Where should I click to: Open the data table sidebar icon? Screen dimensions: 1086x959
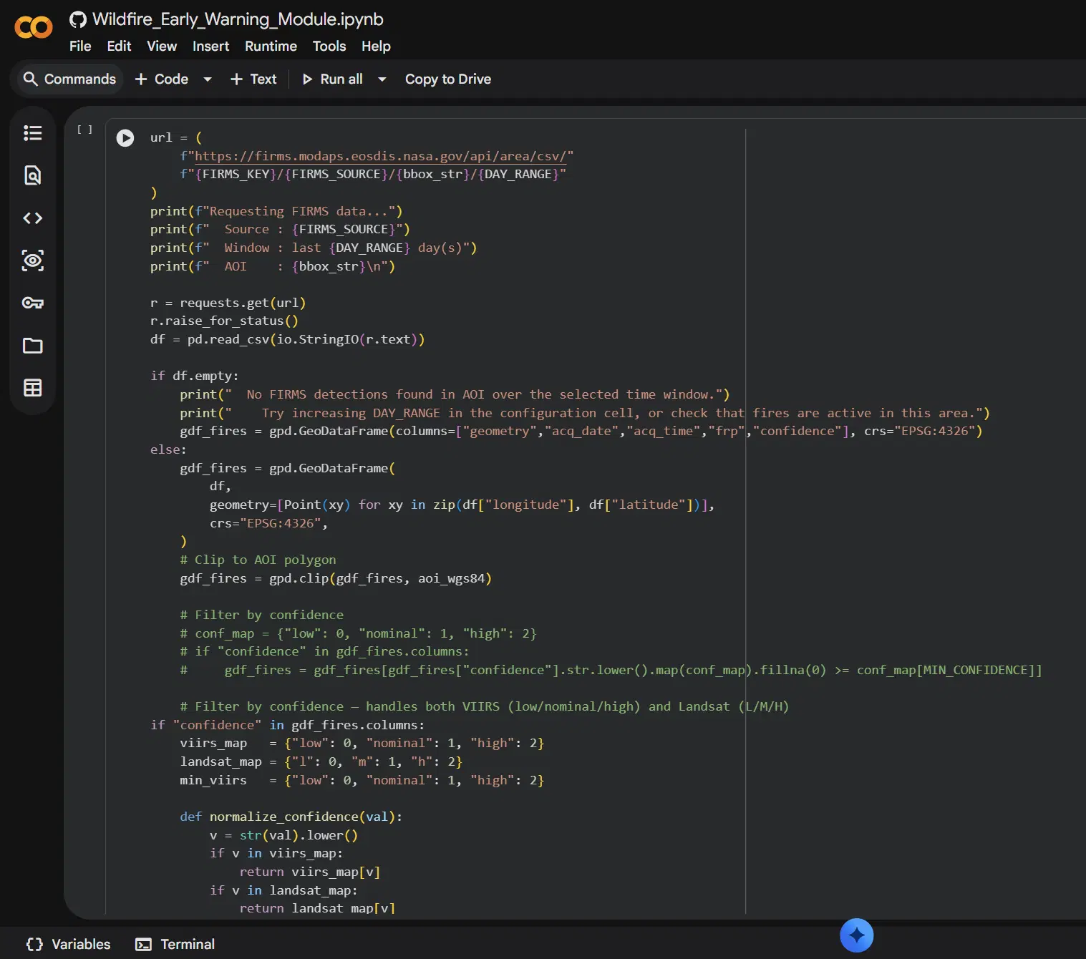click(x=33, y=388)
